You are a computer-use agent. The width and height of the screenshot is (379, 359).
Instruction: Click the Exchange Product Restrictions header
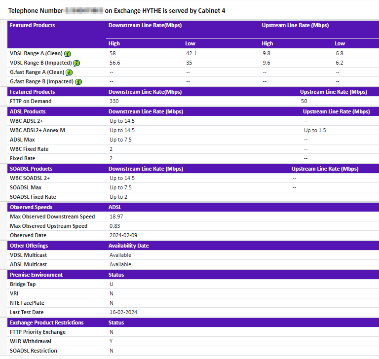46,323
